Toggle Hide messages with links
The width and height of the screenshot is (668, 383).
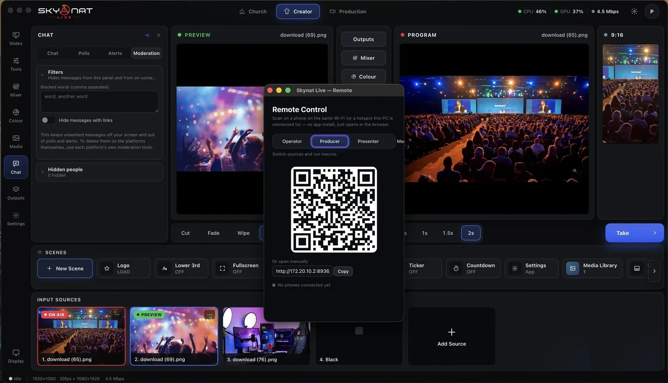click(48, 120)
